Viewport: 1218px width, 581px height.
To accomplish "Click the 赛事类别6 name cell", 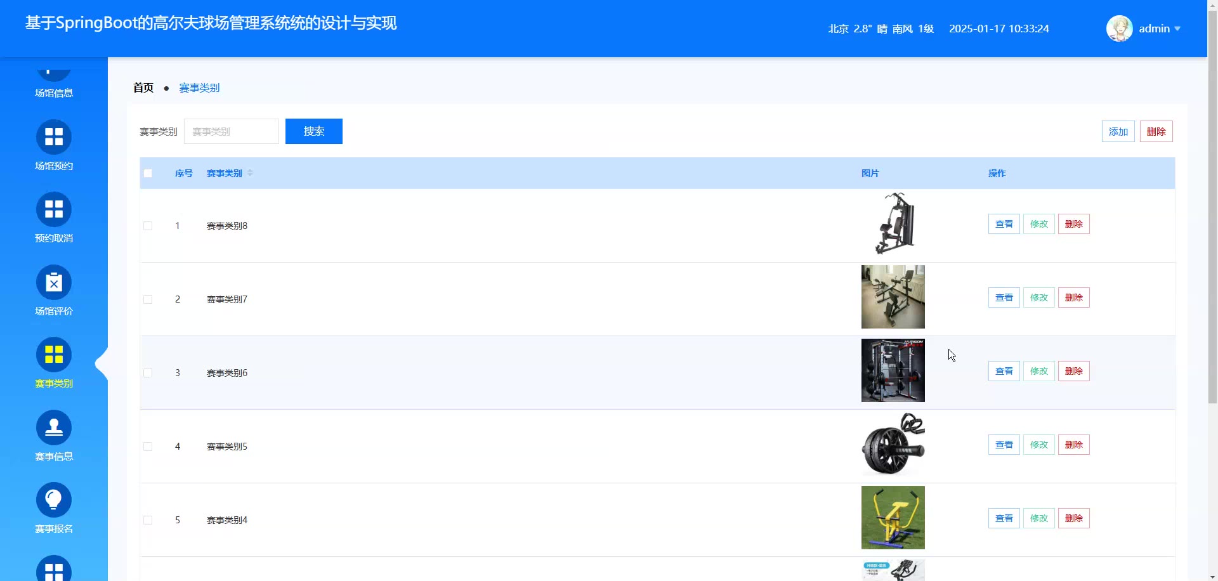I will (227, 373).
